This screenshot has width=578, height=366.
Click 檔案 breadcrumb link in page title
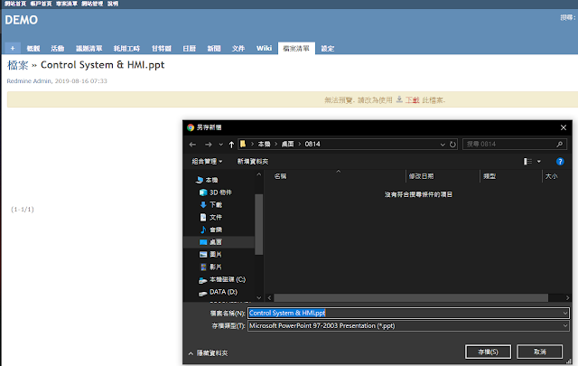pos(18,65)
